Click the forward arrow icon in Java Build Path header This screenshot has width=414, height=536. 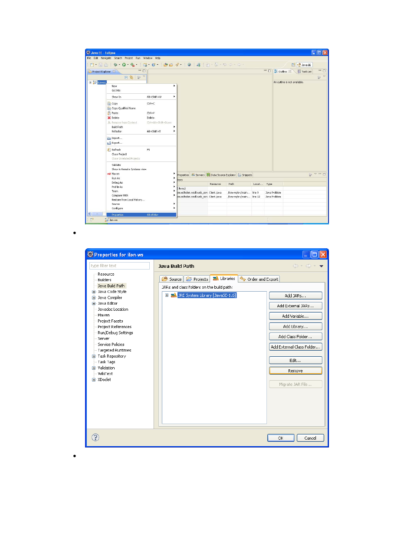[308, 266]
